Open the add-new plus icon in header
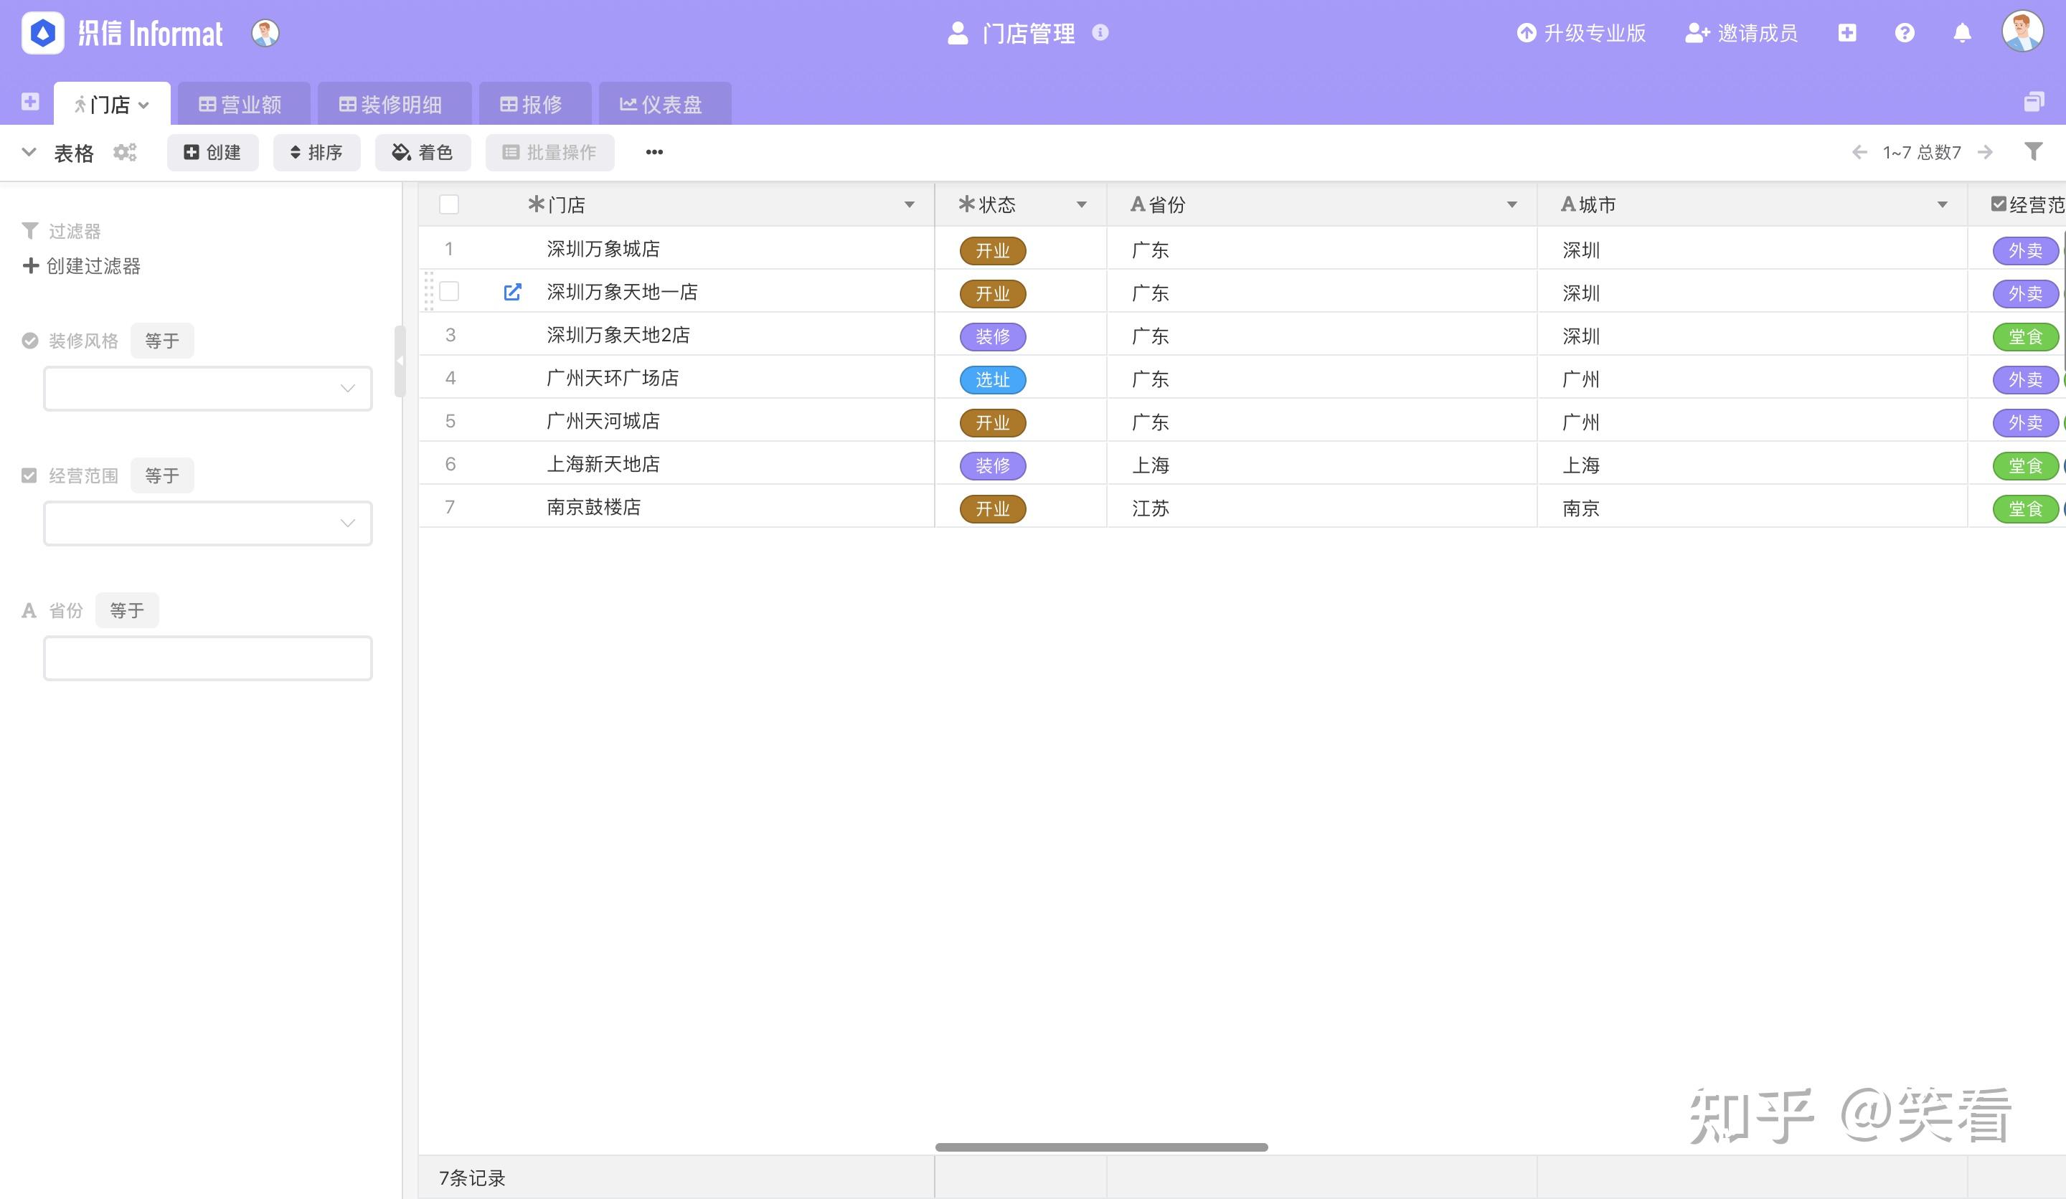2066x1199 pixels. tap(1847, 33)
